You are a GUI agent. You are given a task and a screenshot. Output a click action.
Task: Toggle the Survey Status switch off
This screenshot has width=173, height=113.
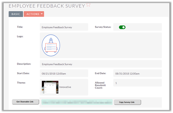tap(122, 27)
